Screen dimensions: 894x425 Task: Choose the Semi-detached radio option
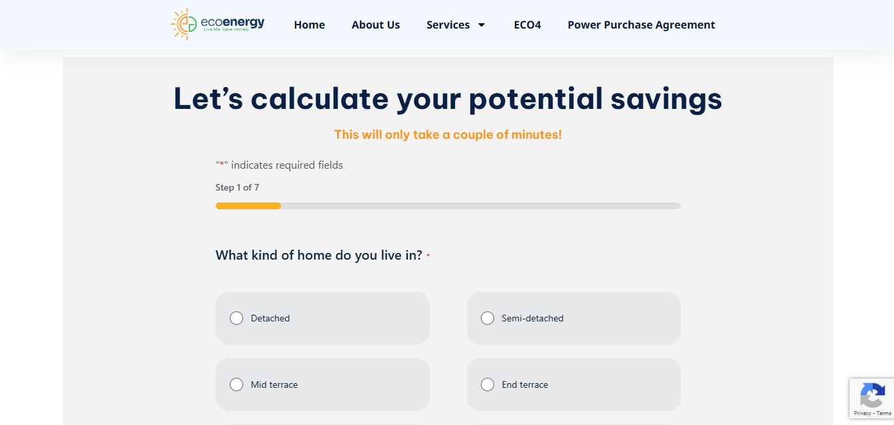click(x=488, y=318)
